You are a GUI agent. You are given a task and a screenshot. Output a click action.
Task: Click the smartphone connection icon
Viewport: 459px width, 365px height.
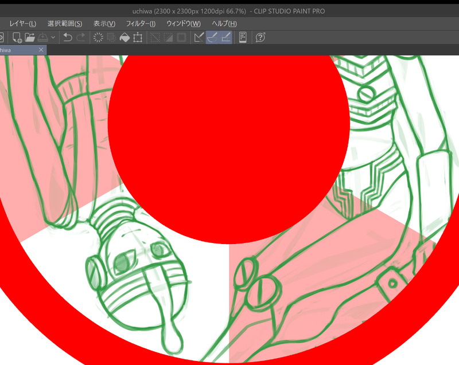click(x=243, y=37)
